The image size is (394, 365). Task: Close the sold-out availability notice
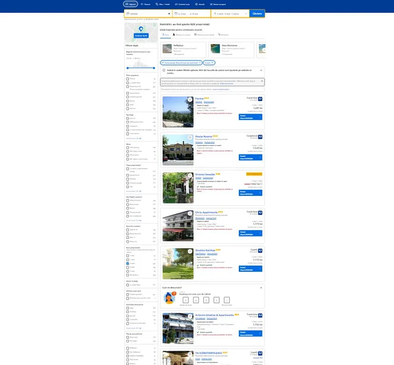261,70
